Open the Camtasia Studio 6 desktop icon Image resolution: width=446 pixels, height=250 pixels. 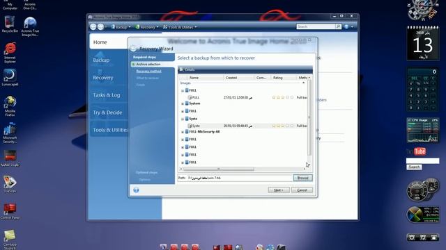click(10, 239)
